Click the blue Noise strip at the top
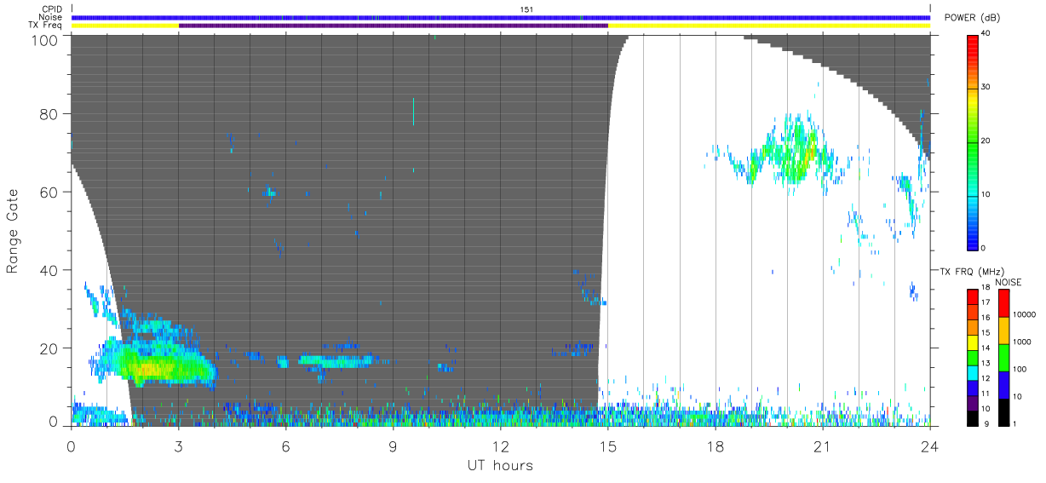1046x483 pixels. click(x=501, y=17)
